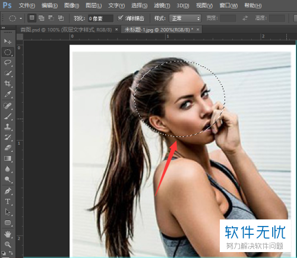Image resolution: width=297 pixels, height=258 pixels.
Task: Open the 文字(Y) menu
Action: point(116,5)
